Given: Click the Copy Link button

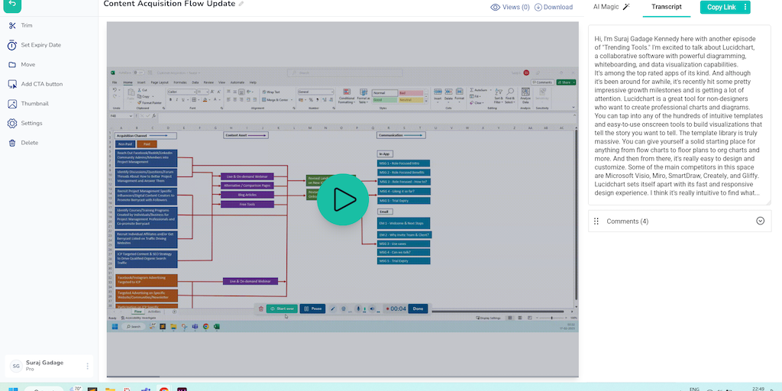Looking at the screenshot, I should 720,7.
